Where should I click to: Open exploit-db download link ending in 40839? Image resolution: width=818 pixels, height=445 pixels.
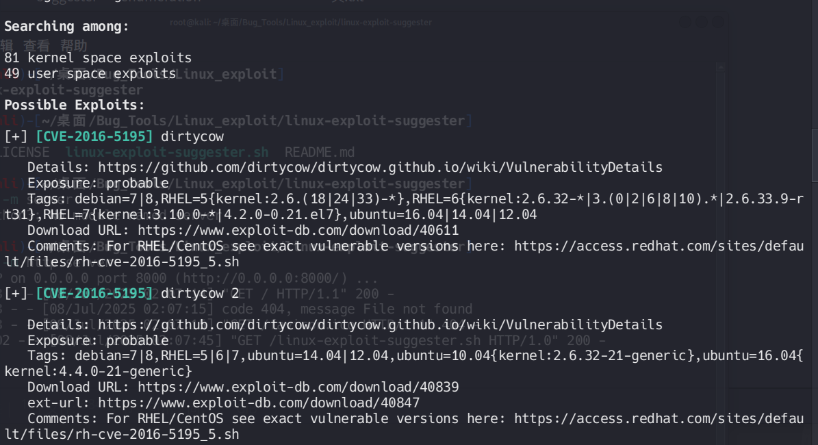pyautogui.click(x=298, y=387)
